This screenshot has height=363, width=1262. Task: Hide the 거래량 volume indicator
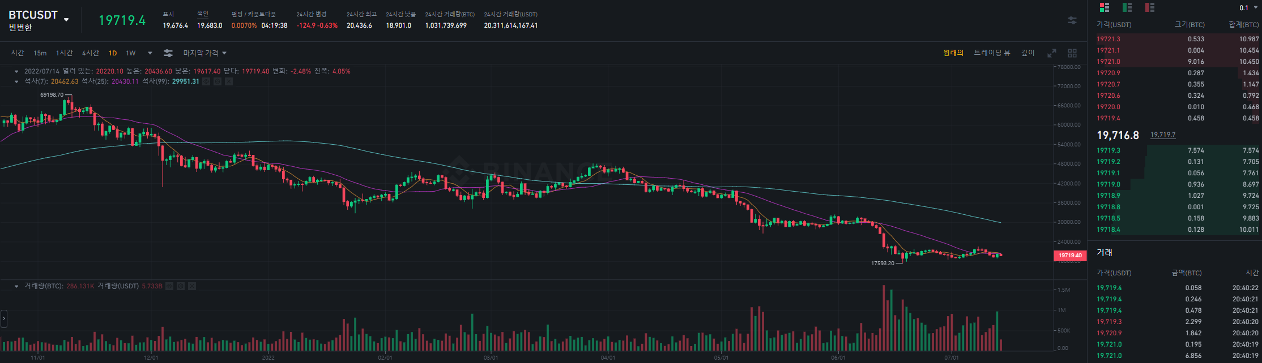coord(169,286)
